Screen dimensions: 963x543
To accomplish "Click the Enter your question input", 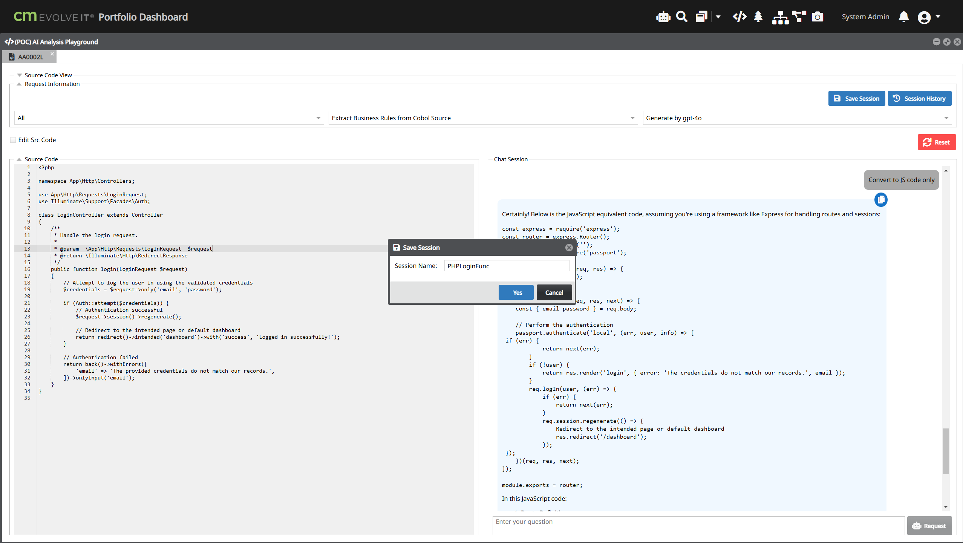I will click(698, 525).
